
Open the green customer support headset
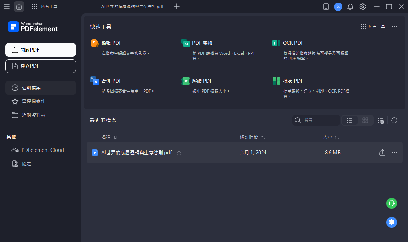click(x=392, y=203)
